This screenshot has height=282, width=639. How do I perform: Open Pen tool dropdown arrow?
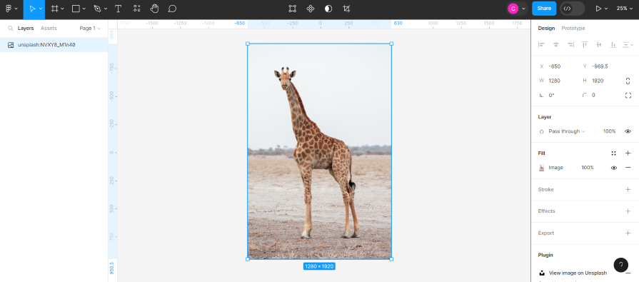[x=106, y=9]
